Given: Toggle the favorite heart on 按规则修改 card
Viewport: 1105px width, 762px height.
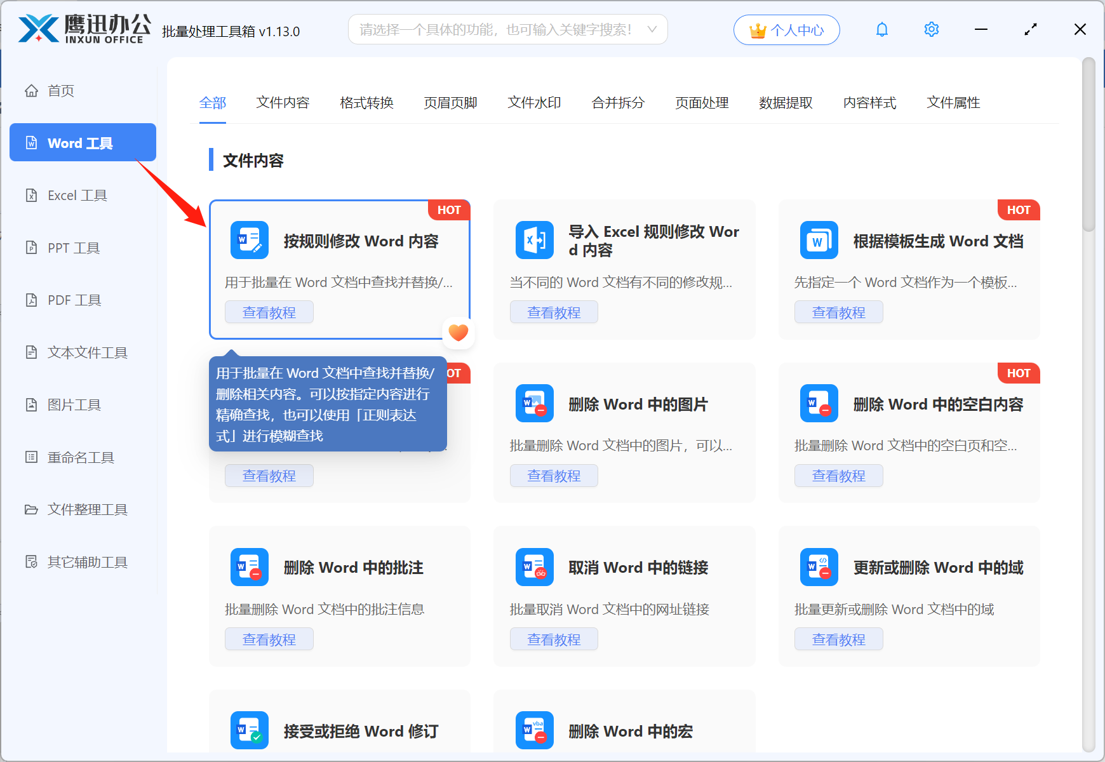Looking at the screenshot, I should coord(458,332).
